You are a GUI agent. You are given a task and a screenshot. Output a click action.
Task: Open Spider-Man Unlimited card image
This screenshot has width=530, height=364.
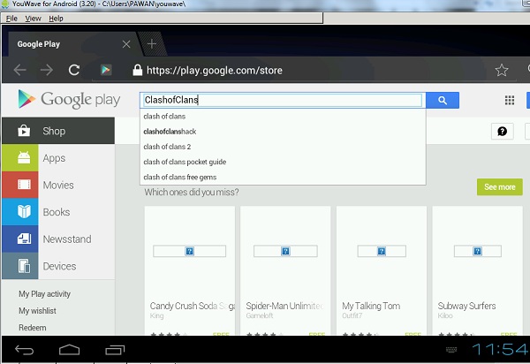click(285, 251)
